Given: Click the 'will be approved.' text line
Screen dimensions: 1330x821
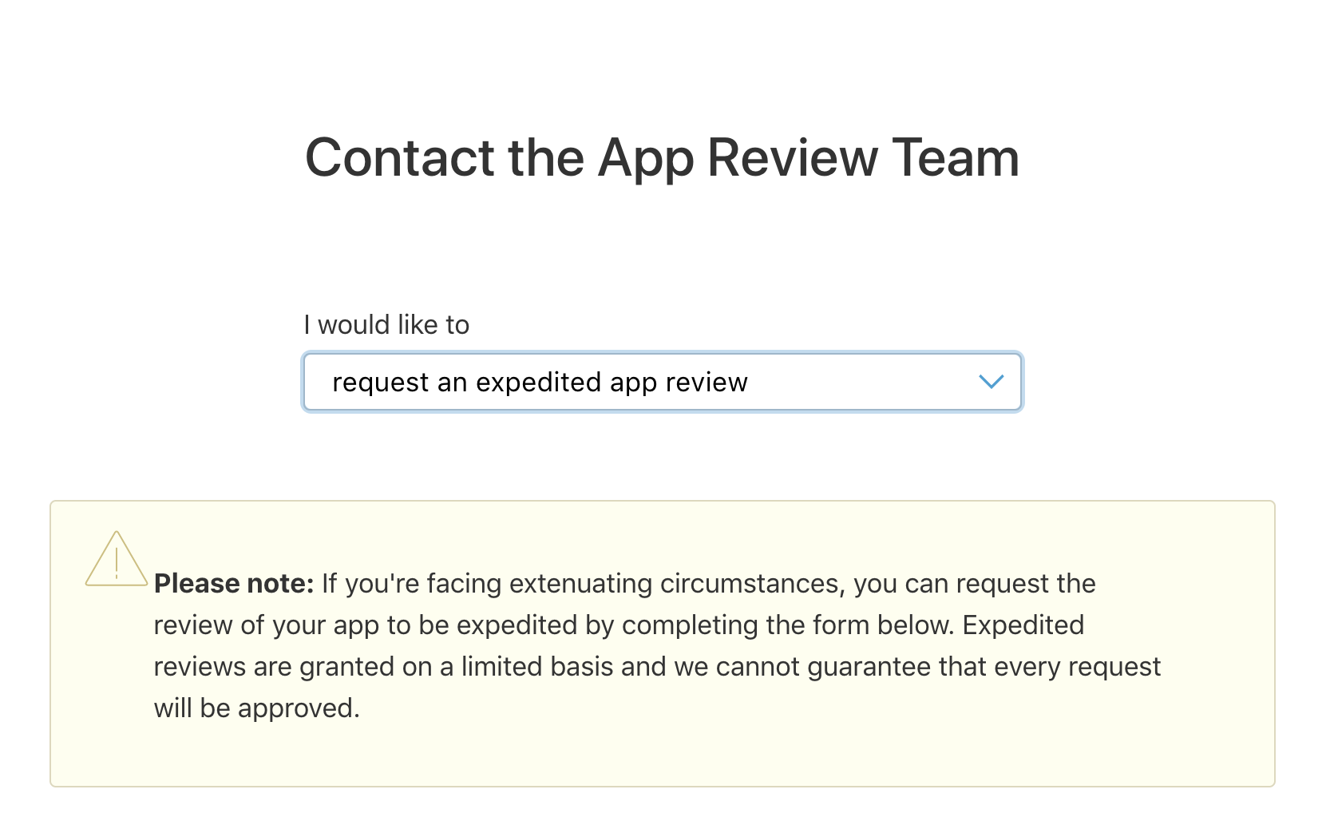Looking at the screenshot, I should click(257, 708).
